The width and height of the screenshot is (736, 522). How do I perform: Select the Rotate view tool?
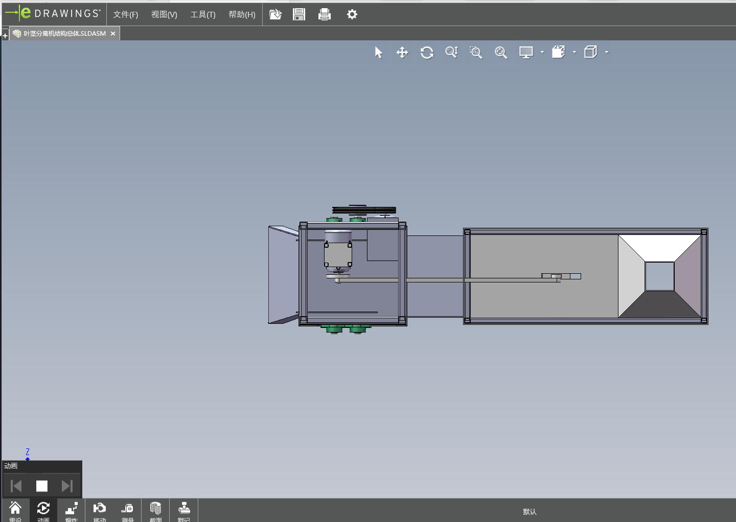(427, 53)
